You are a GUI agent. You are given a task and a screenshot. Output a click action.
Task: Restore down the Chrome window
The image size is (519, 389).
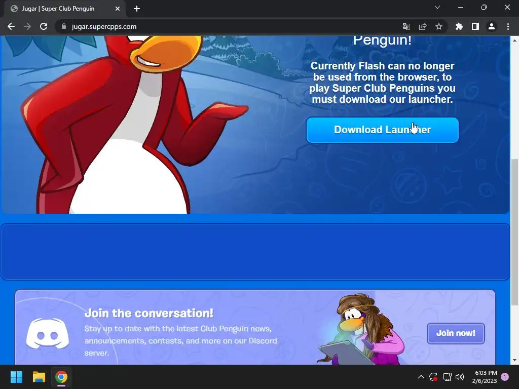tap(484, 7)
